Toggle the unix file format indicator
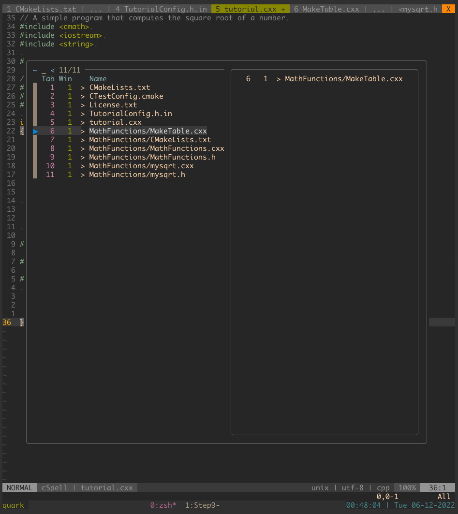This screenshot has height=514, width=458. tap(320, 487)
